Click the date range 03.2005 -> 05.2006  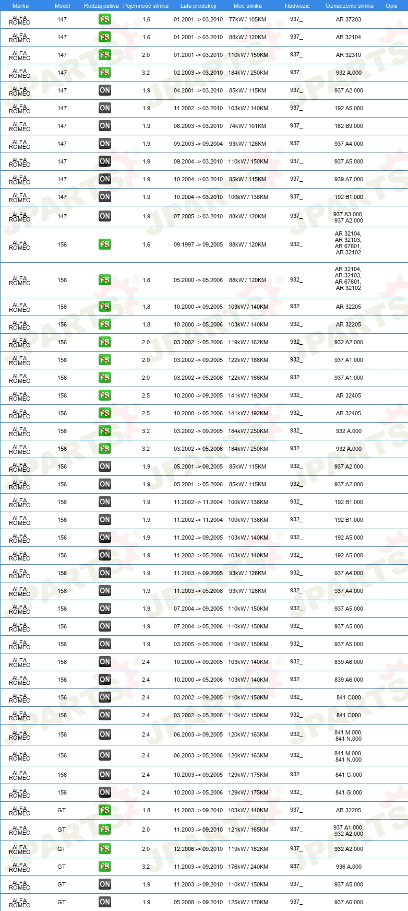(198, 644)
